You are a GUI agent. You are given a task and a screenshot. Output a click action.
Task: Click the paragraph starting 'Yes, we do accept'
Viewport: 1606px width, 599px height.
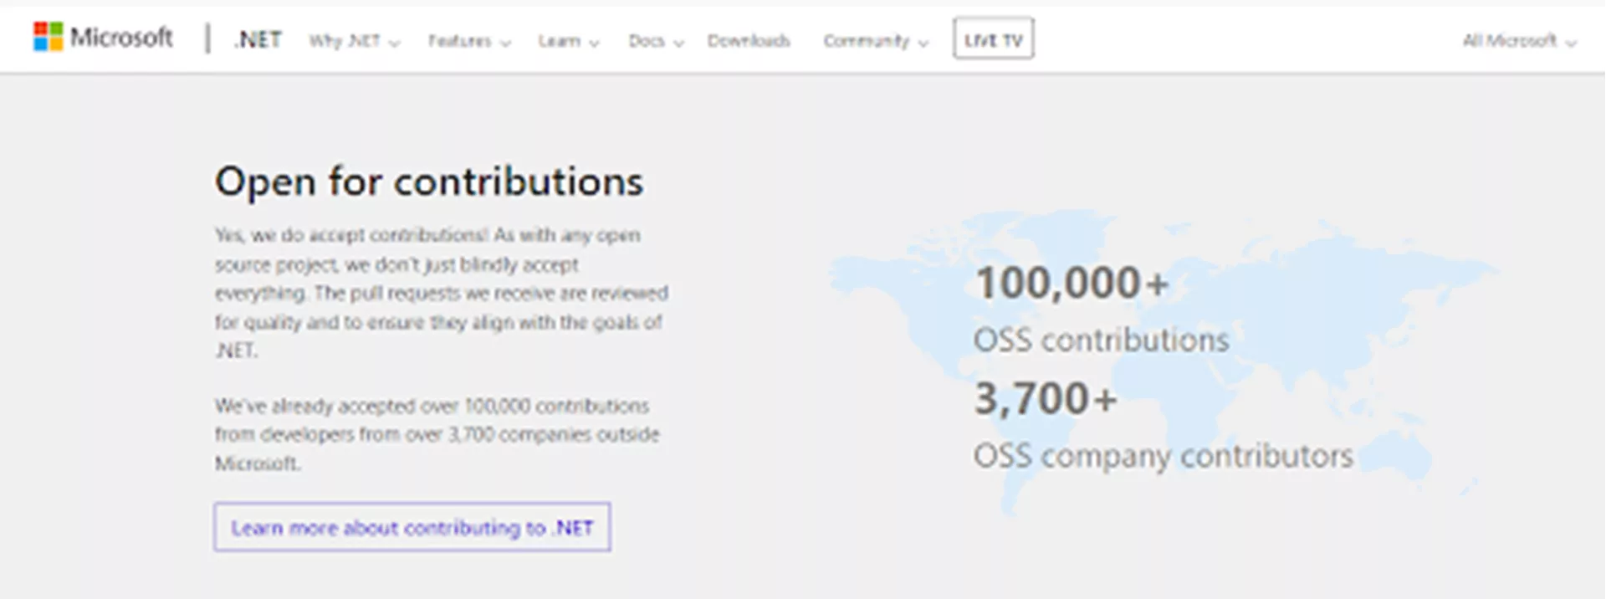coord(441,293)
